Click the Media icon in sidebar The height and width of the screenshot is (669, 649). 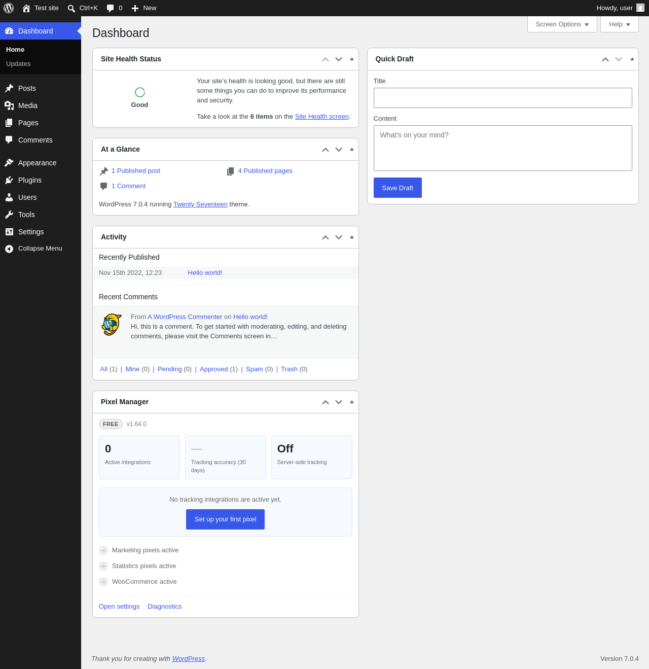tap(9, 105)
